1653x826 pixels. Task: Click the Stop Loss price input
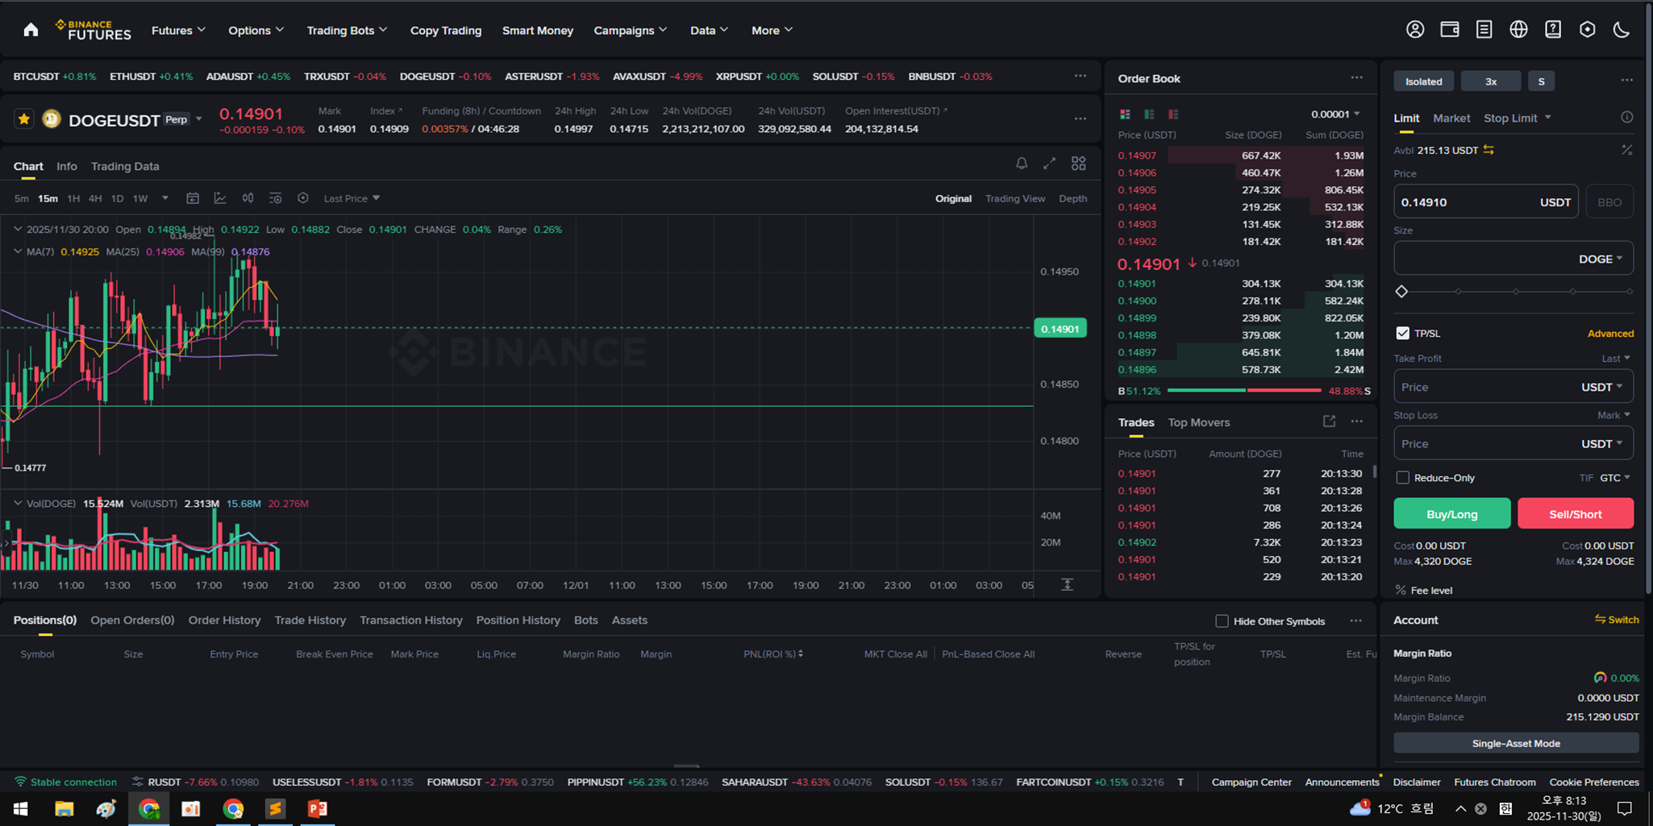1513,444
